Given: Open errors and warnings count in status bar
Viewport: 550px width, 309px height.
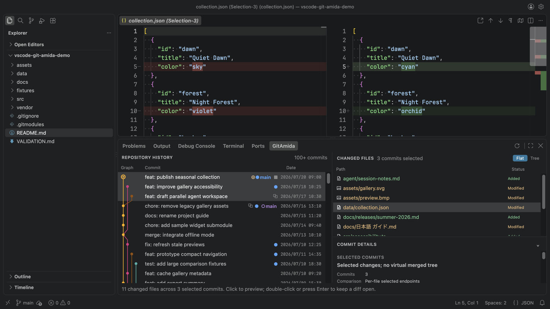Looking at the screenshot, I should (59, 303).
